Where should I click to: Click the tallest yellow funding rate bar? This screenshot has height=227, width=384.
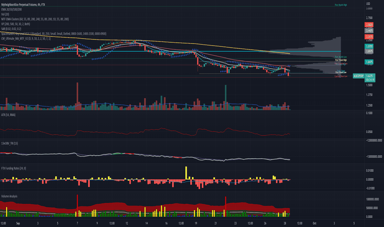click(x=186, y=173)
